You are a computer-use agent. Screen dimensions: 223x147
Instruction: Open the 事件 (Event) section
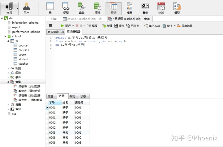(98, 8)
